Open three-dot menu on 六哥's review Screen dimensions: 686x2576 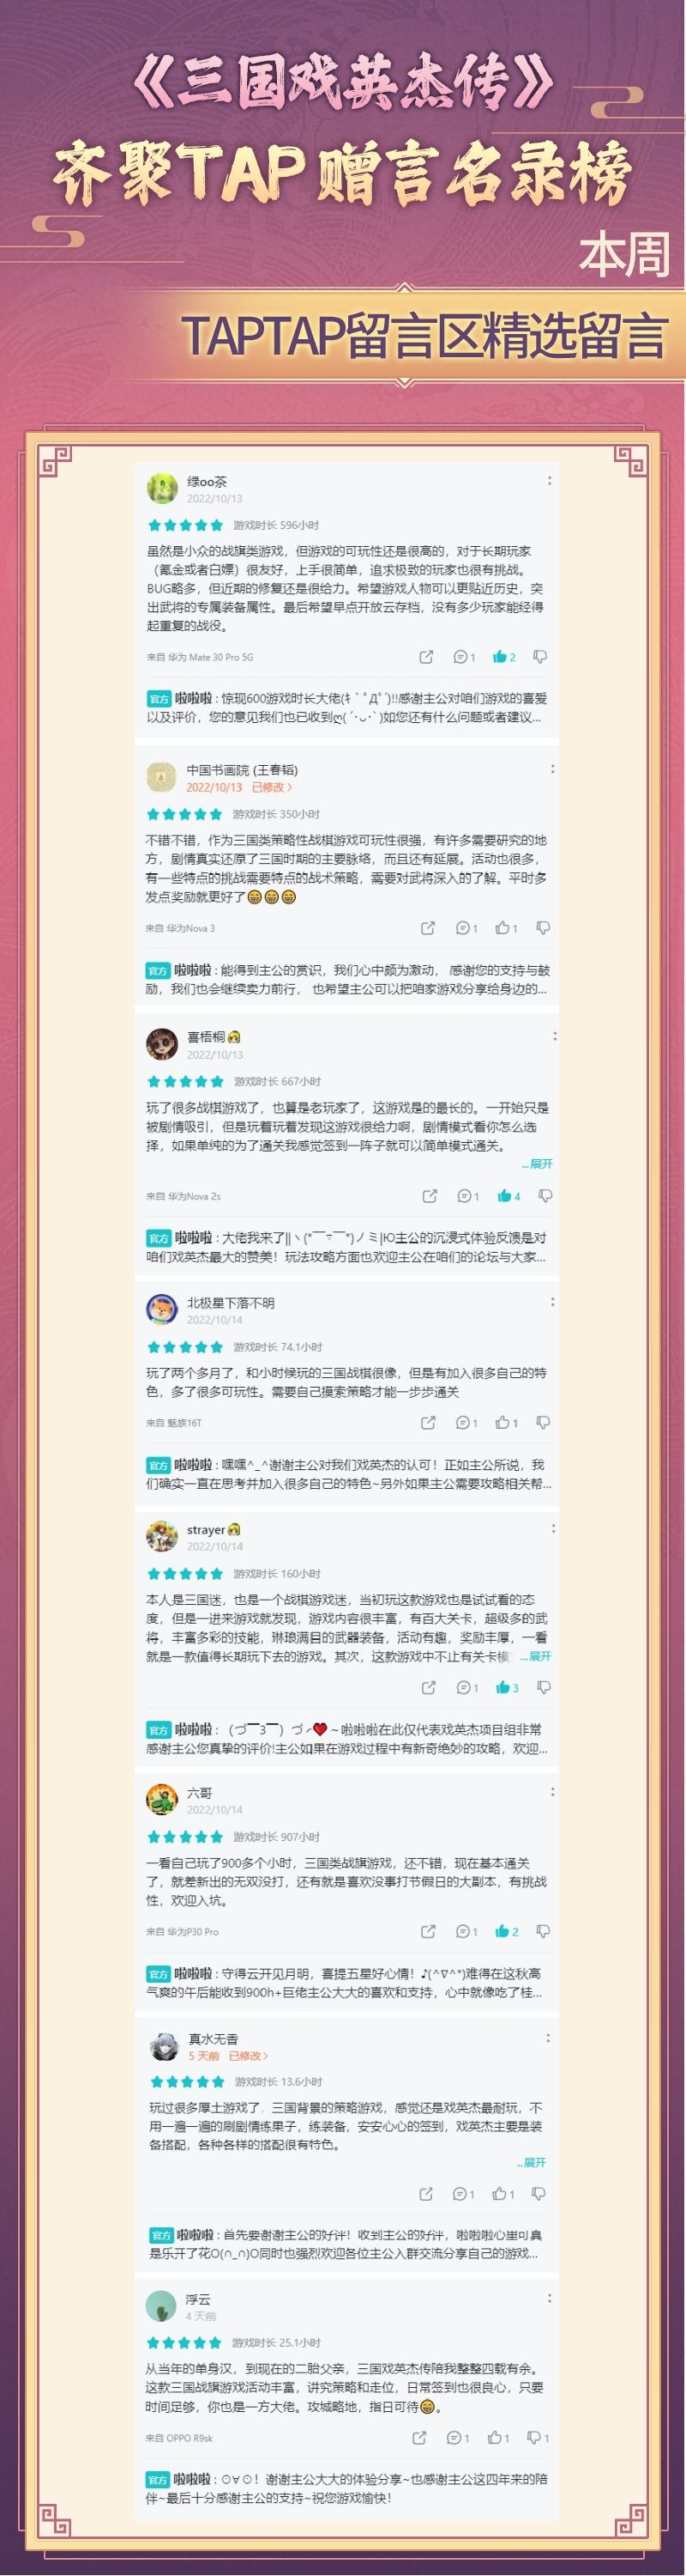coord(553,1792)
